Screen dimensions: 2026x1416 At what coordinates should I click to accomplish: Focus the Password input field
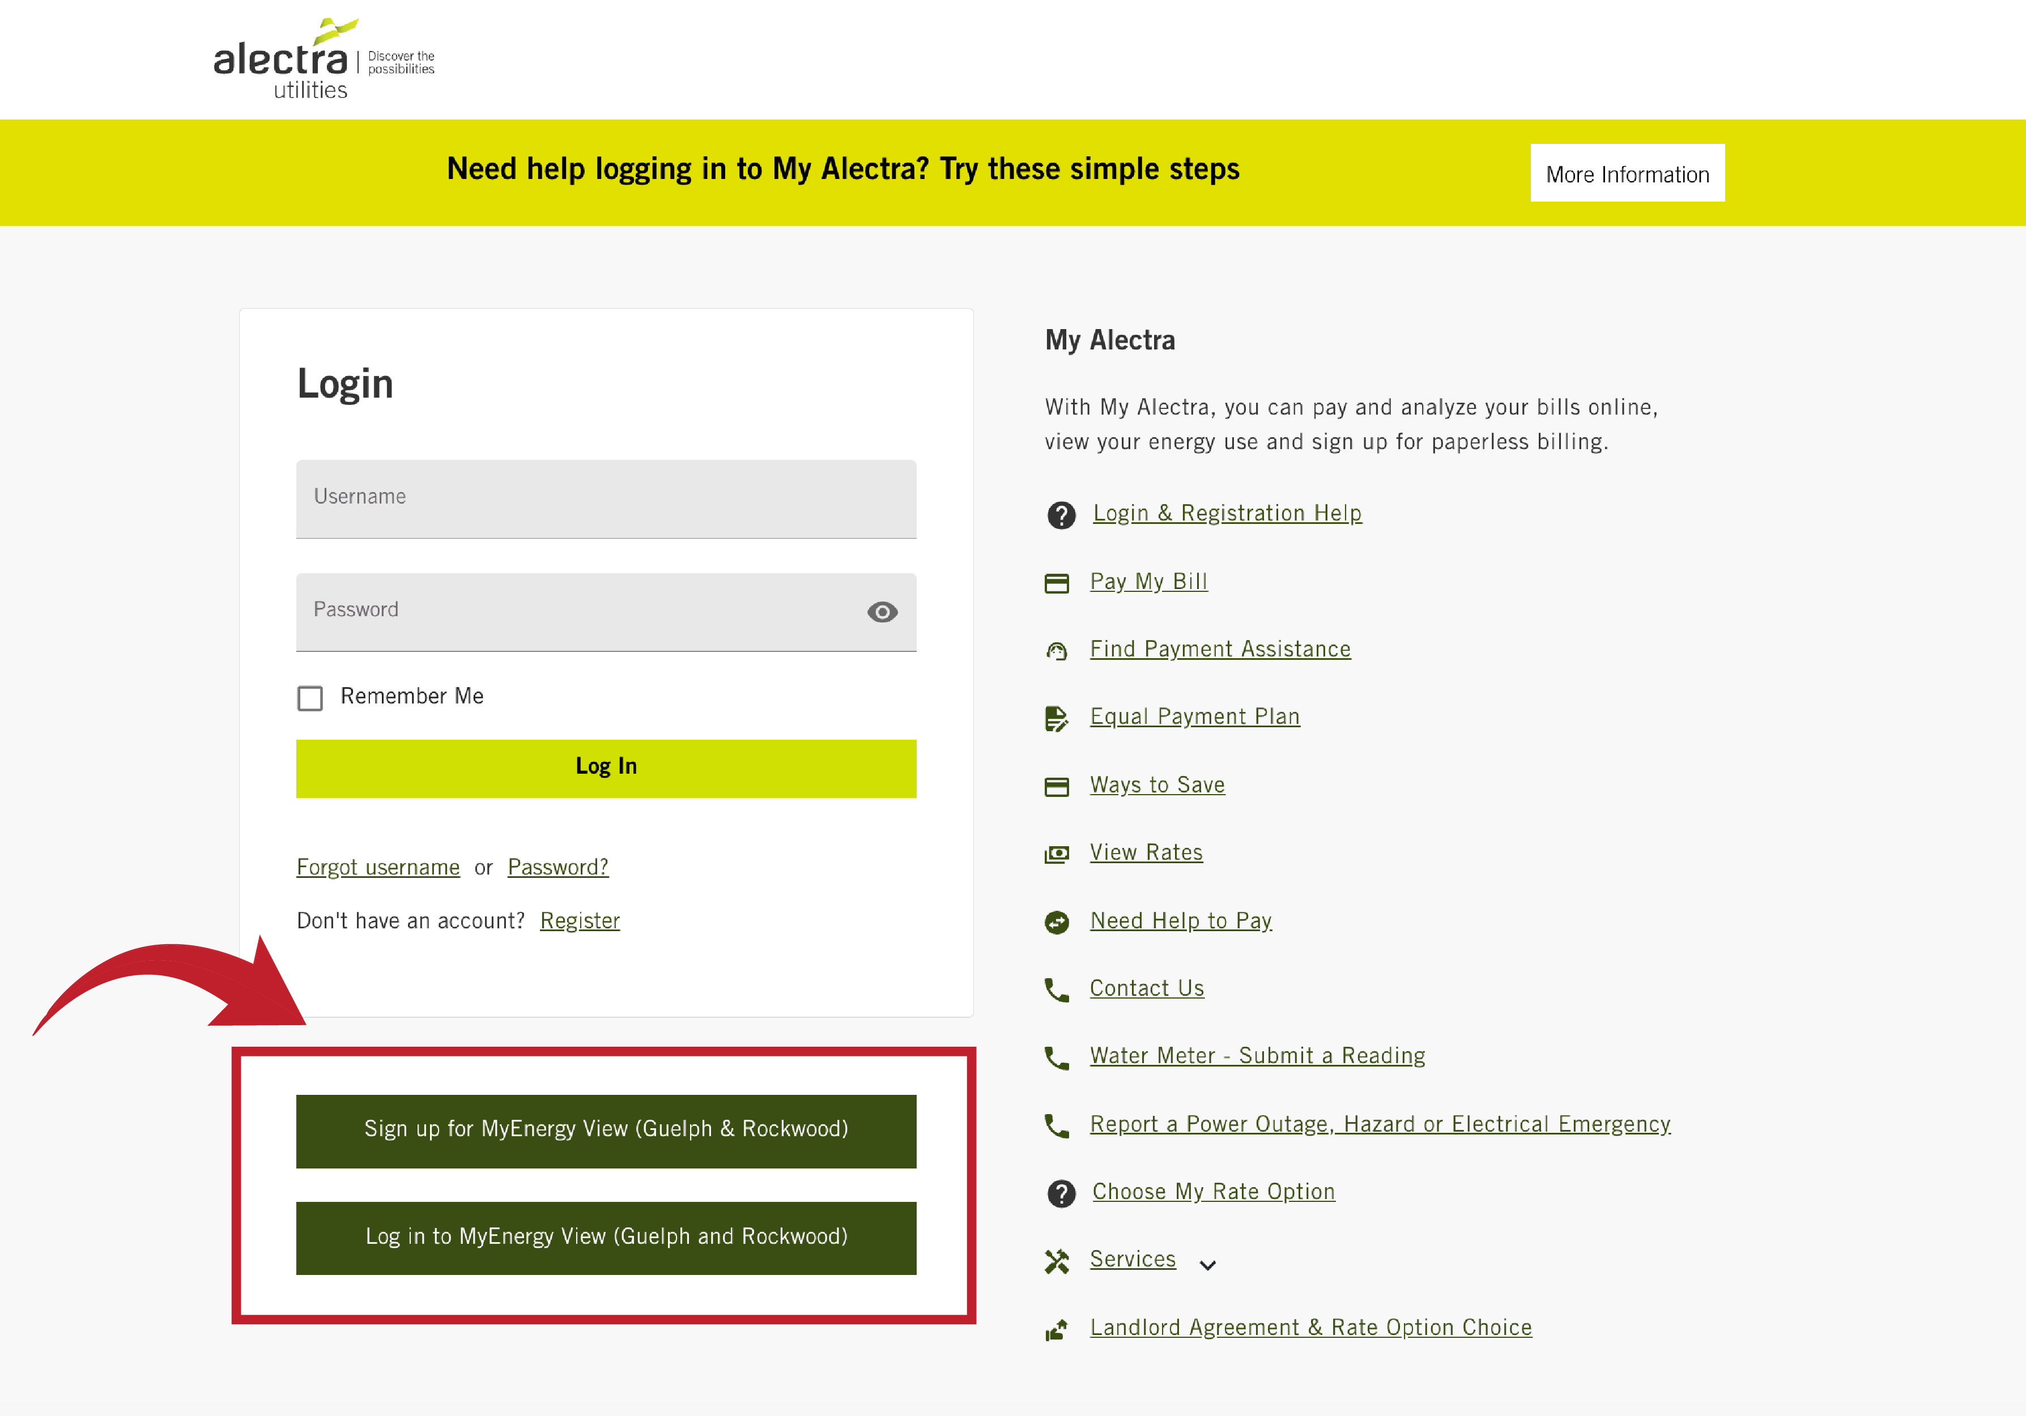[606, 612]
